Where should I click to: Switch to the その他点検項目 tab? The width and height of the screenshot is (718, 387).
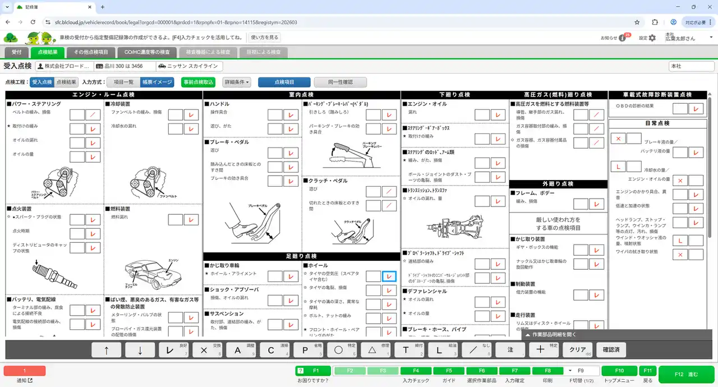coord(91,52)
